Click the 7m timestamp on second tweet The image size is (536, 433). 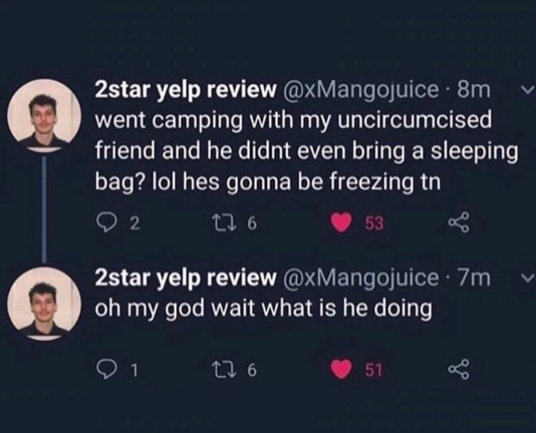tap(474, 278)
